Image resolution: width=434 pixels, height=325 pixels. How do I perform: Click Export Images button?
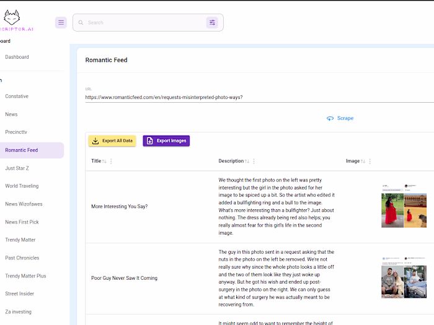click(166, 141)
